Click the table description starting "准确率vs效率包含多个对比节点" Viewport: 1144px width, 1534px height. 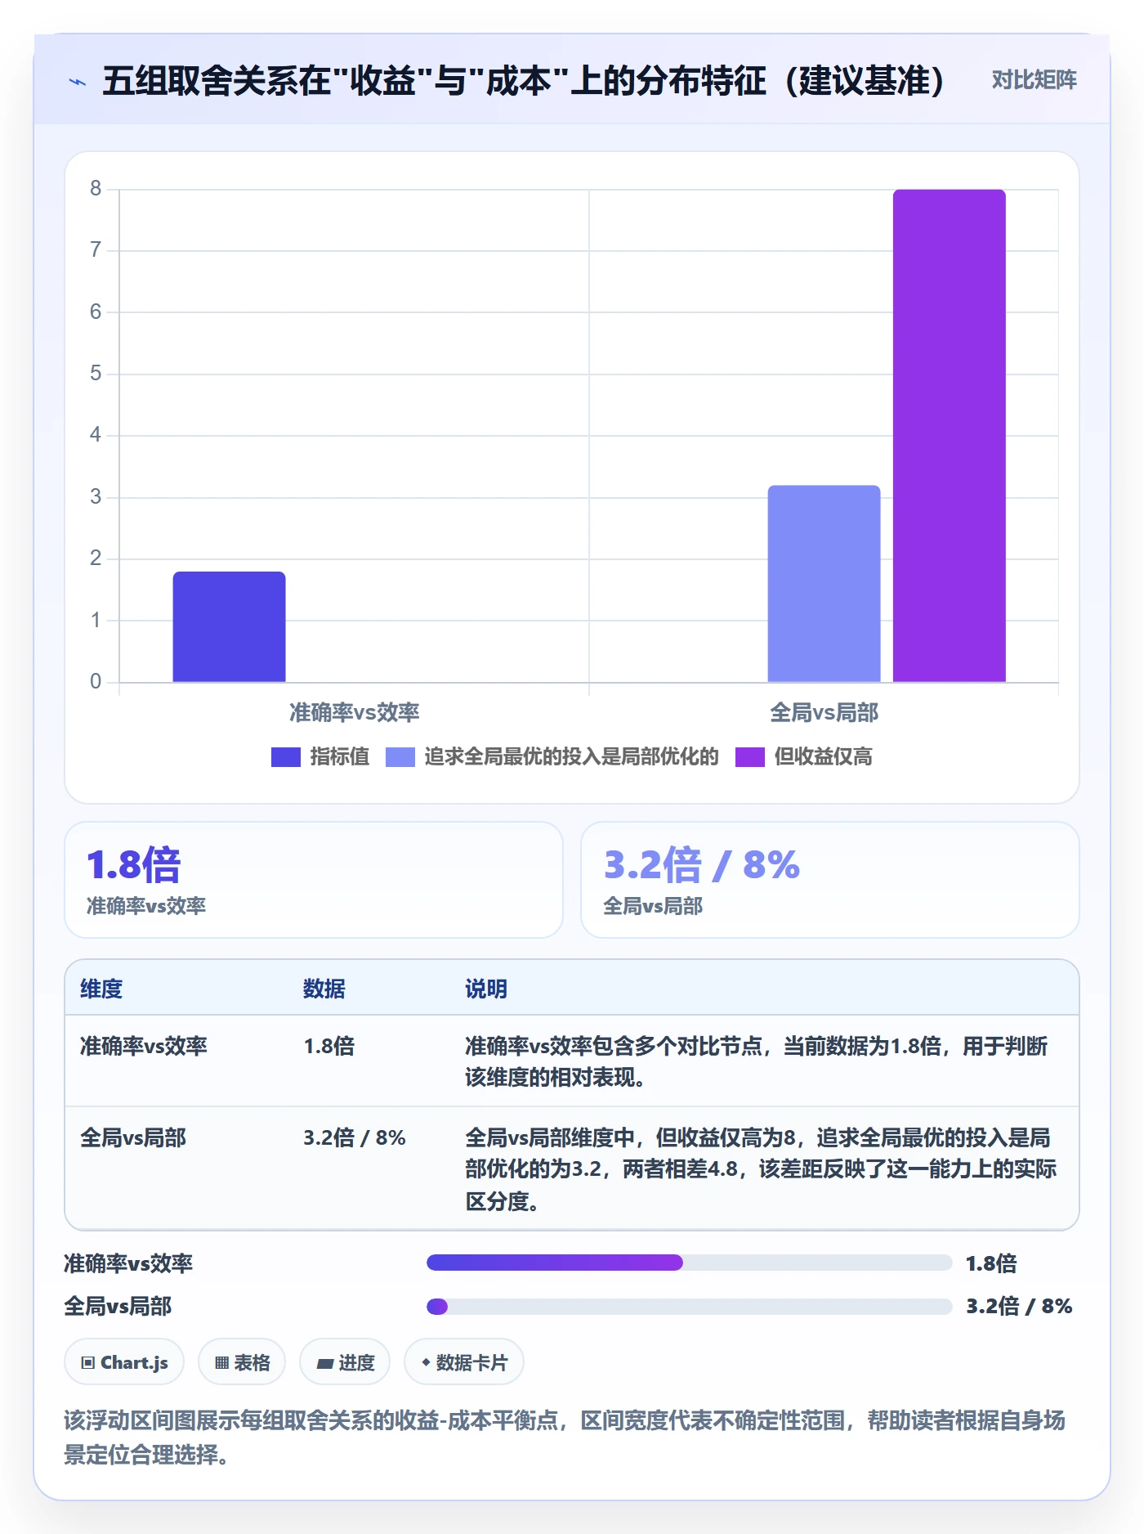[x=757, y=1061]
